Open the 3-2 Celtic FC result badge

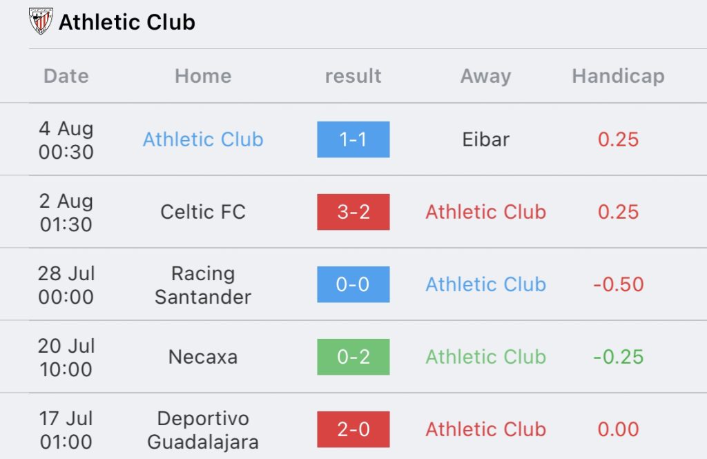click(353, 212)
